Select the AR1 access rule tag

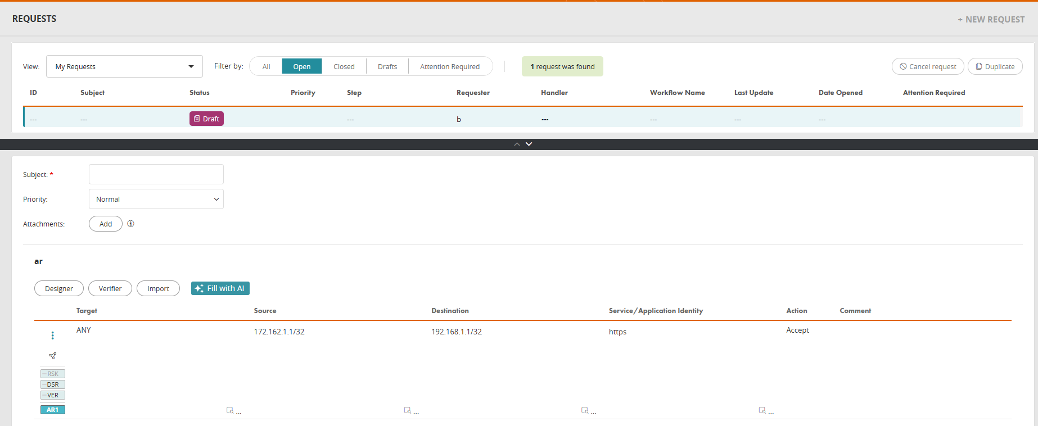[x=53, y=410]
